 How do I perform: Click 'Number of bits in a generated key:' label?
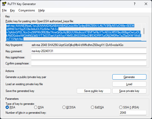(26, 113)
